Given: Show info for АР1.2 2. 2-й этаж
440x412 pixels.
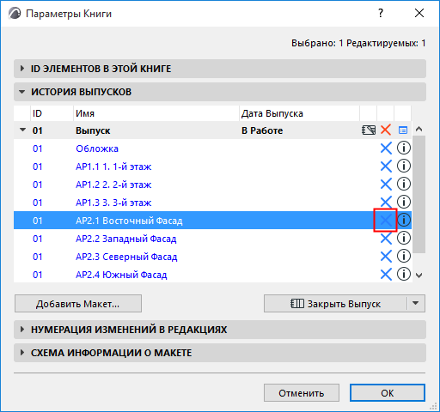Looking at the screenshot, I should [404, 184].
